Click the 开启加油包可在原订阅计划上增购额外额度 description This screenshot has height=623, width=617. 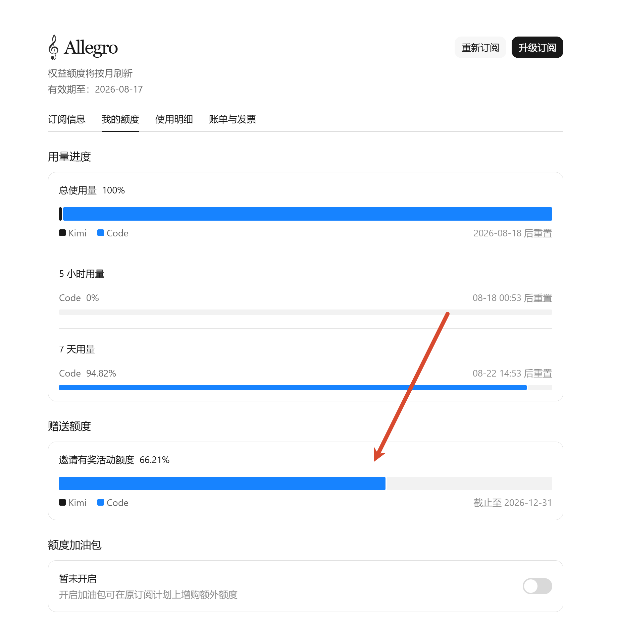click(148, 595)
